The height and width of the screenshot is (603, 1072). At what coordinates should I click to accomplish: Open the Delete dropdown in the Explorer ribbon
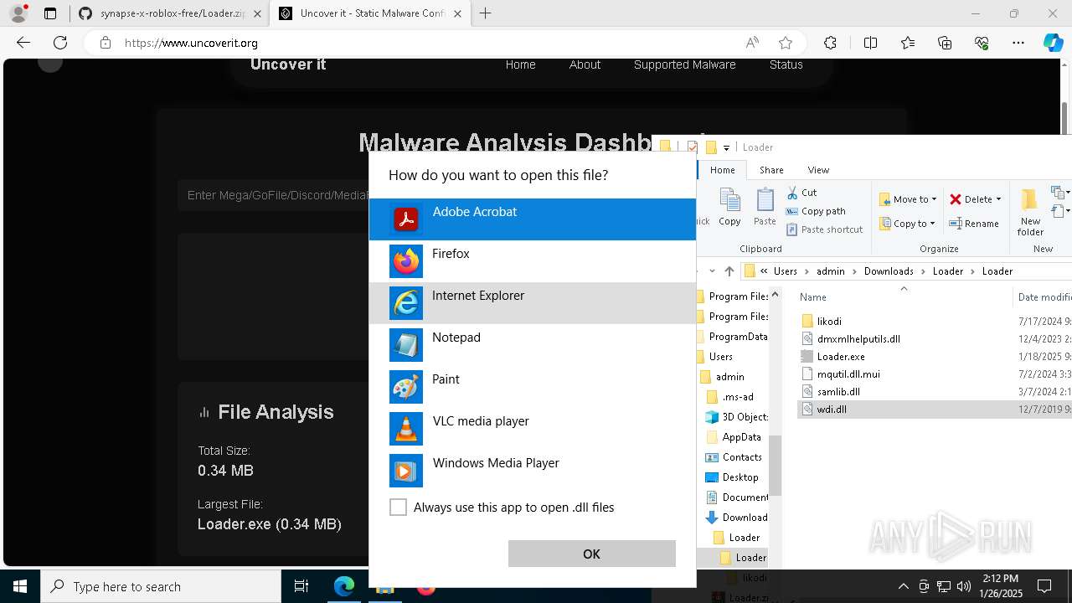[975, 199]
